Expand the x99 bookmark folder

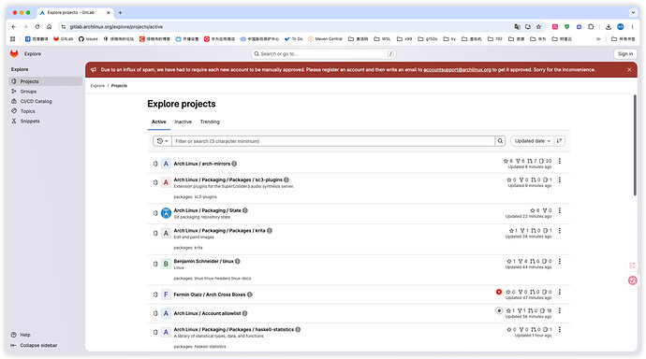pos(404,38)
